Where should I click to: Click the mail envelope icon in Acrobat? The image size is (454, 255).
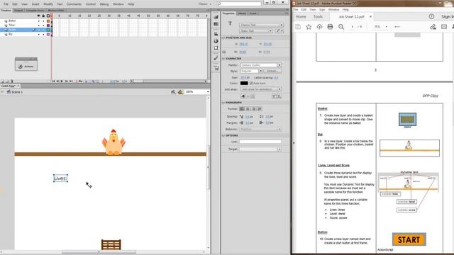pos(444,27)
